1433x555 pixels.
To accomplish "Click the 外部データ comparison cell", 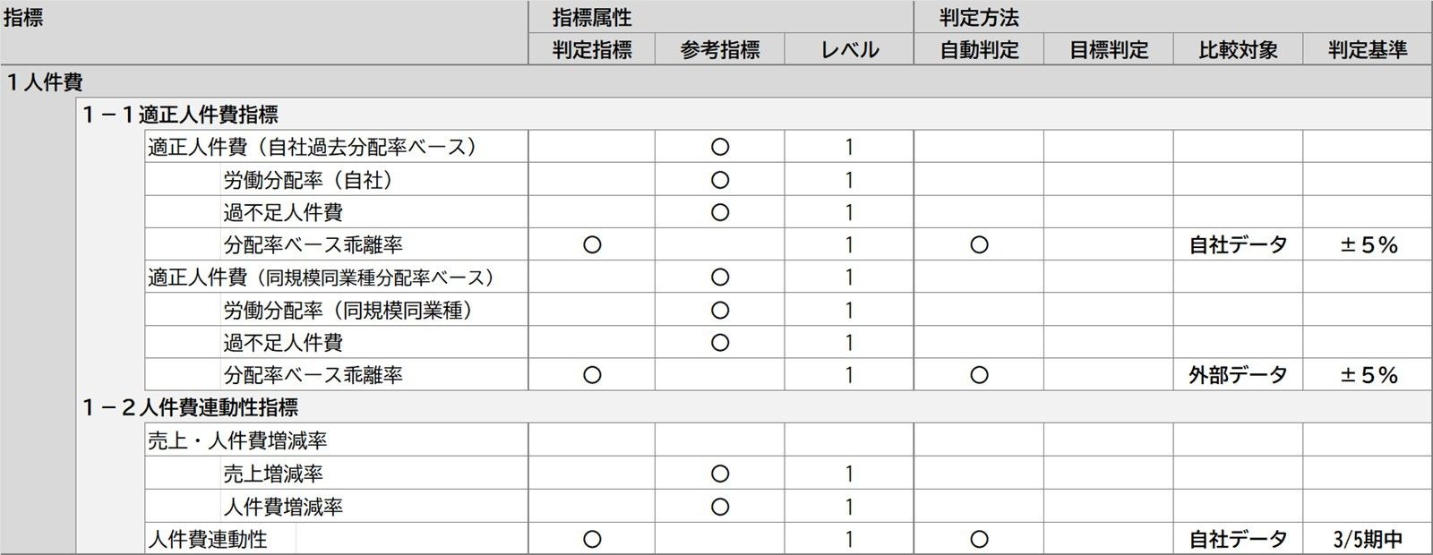I will coord(1238,375).
